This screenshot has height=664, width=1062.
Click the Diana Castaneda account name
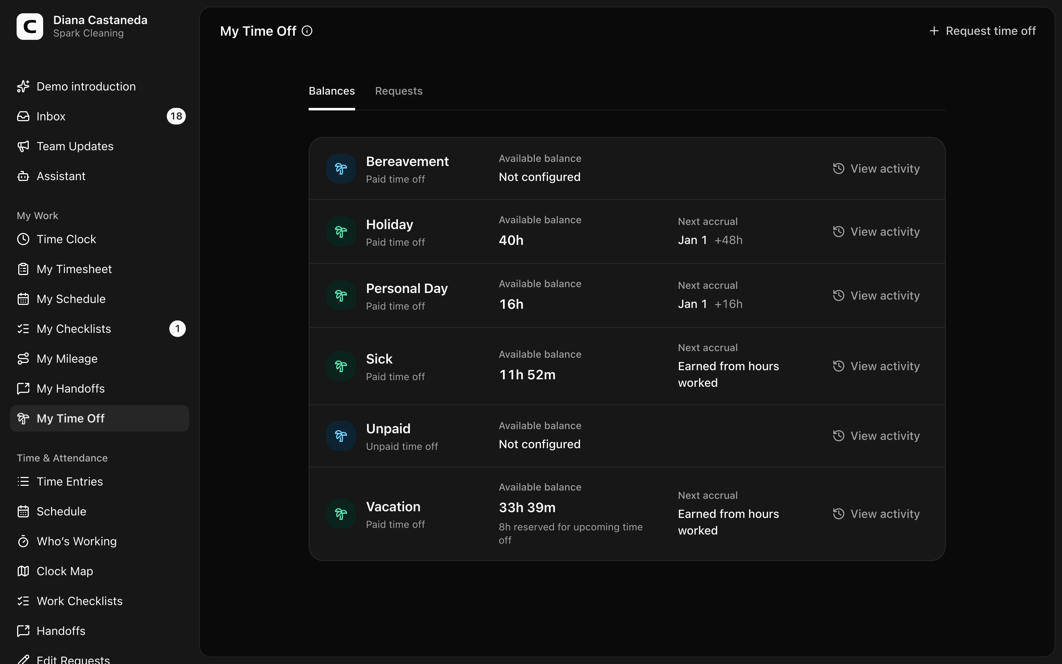pyautogui.click(x=100, y=20)
